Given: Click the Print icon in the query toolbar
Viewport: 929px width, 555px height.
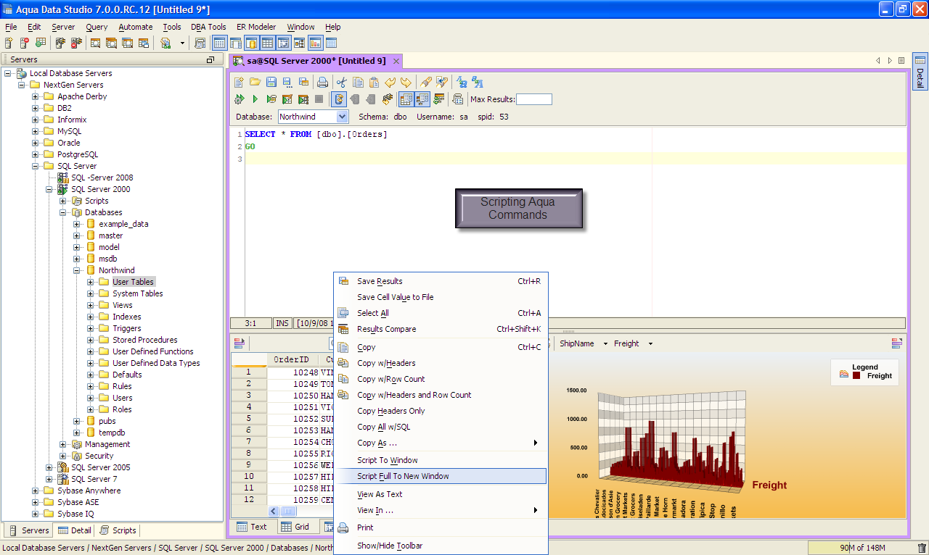Looking at the screenshot, I should tap(322, 82).
